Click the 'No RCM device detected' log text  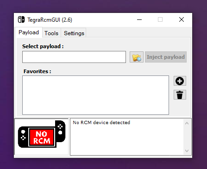101,123
